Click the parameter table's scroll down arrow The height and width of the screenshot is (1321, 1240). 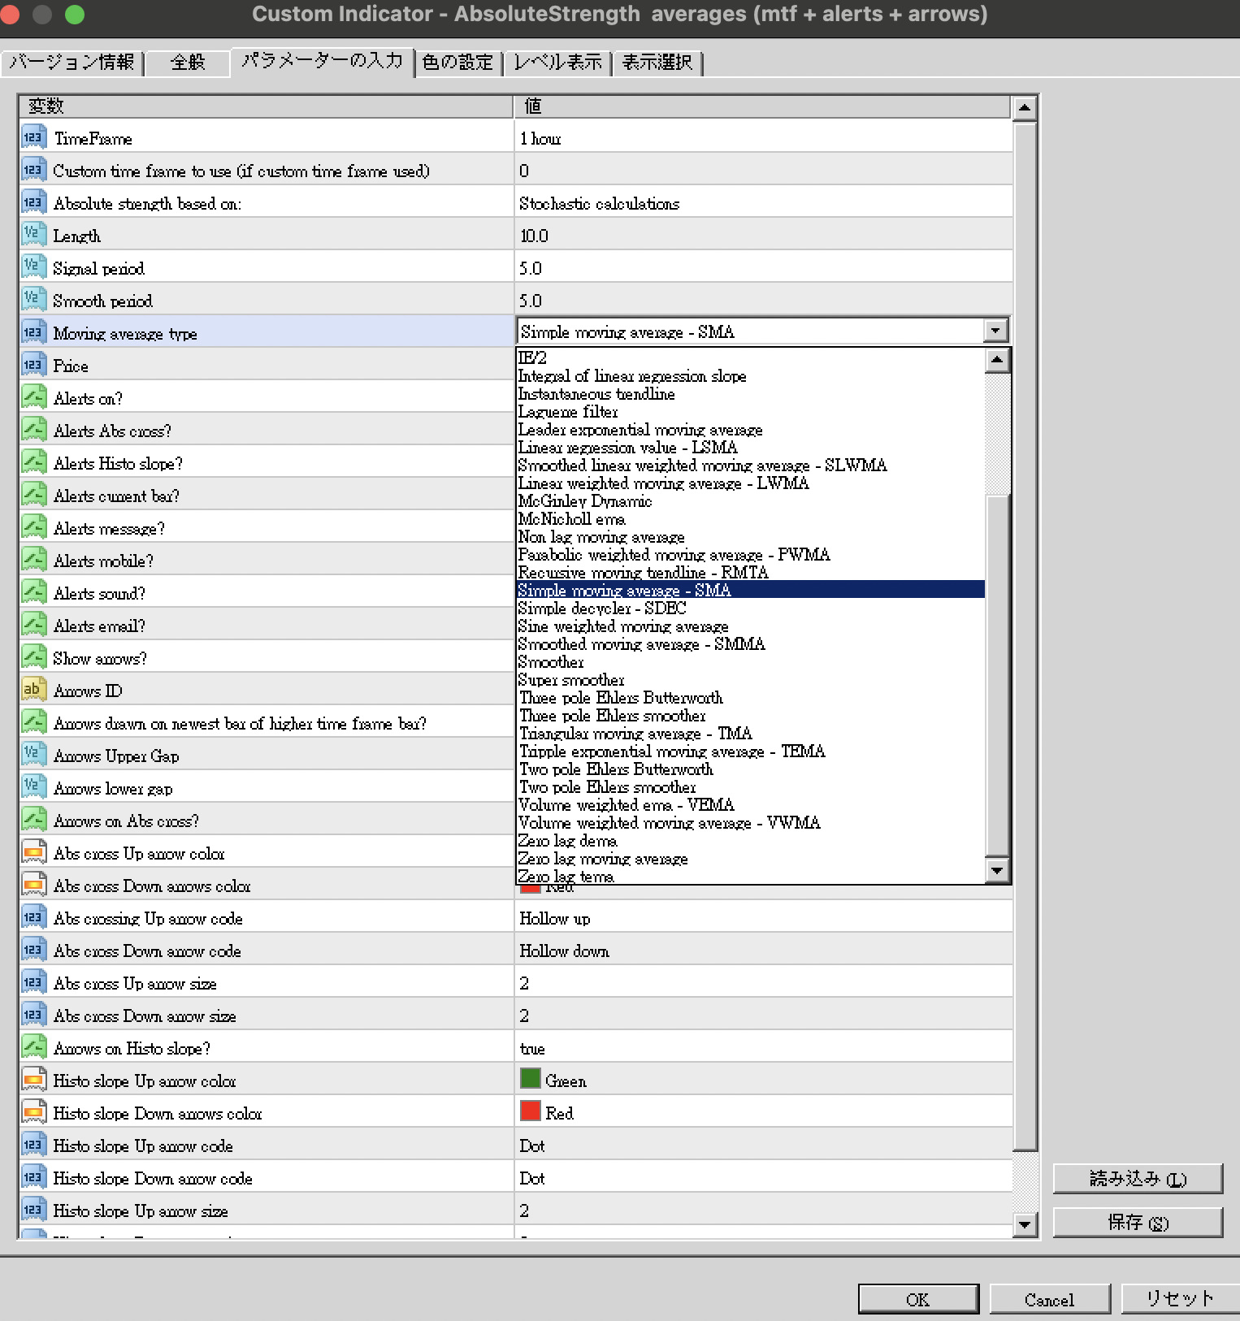coord(1025,1224)
